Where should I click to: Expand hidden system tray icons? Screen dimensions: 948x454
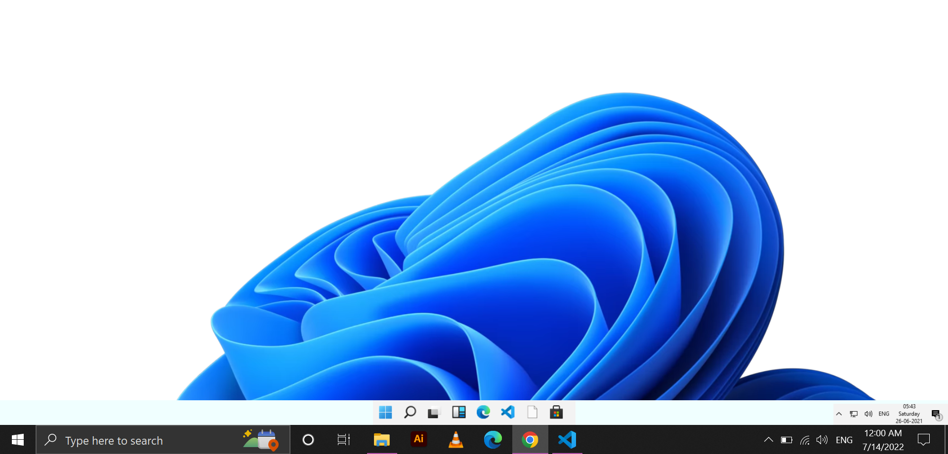pyautogui.click(x=768, y=440)
